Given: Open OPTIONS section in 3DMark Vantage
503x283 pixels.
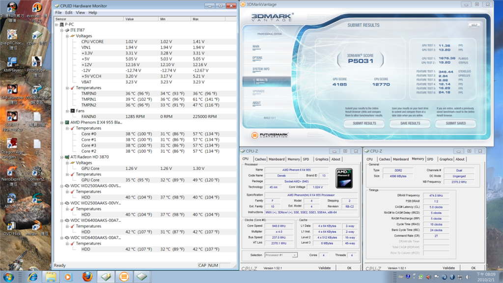Looking at the screenshot, I should 257,58.
